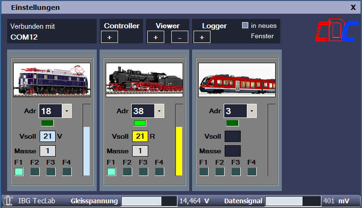The width and height of the screenshot is (362, 208).
Task: Toggle F2 function for loco 18
Action: coord(35,172)
